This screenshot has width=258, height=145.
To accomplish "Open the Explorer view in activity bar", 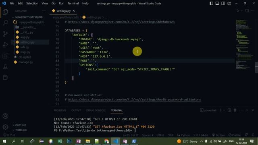I will (5, 12).
